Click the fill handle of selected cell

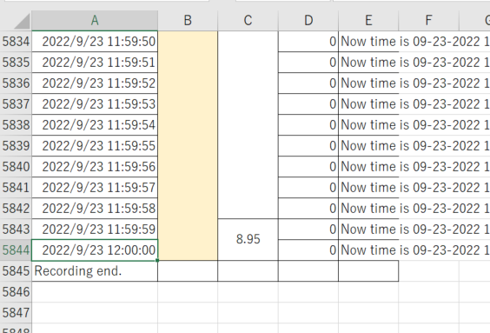pos(157,260)
